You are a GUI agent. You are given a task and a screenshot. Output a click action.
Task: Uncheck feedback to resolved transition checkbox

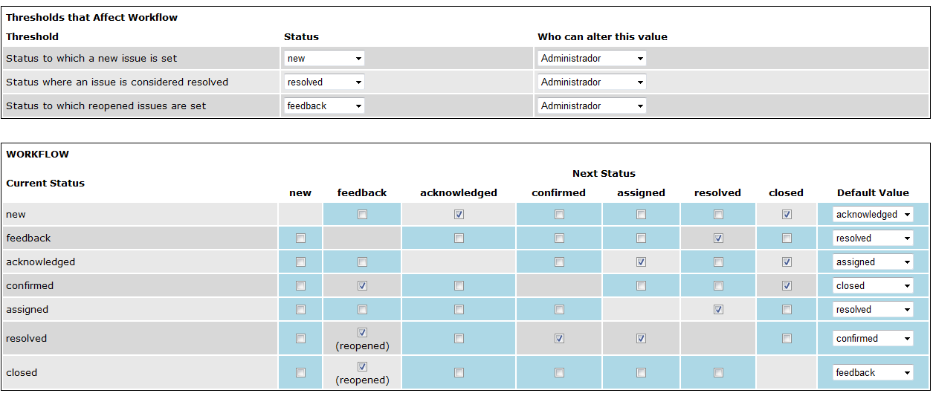click(718, 238)
